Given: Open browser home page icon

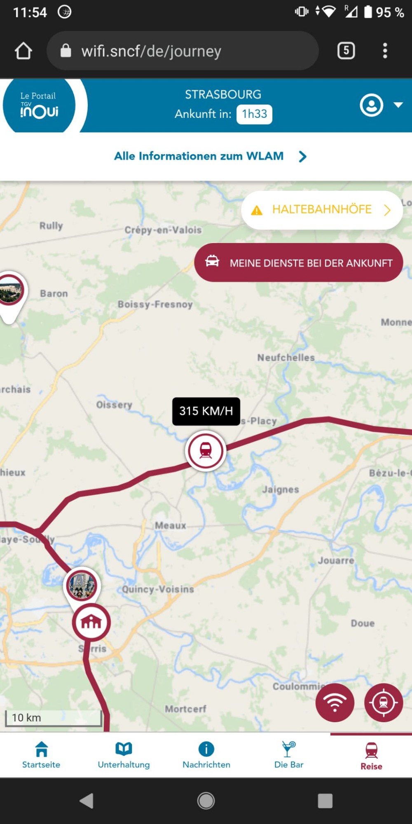Looking at the screenshot, I should pyautogui.click(x=23, y=51).
